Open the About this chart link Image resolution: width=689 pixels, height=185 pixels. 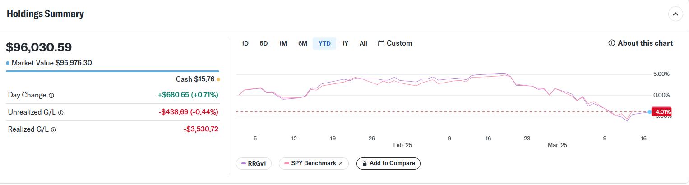click(645, 43)
